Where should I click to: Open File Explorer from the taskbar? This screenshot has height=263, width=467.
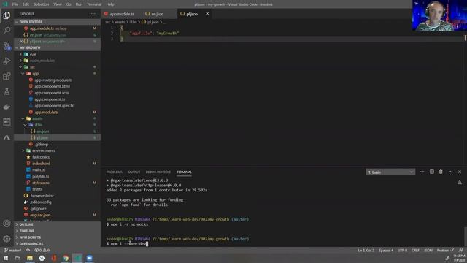click(30, 258)
